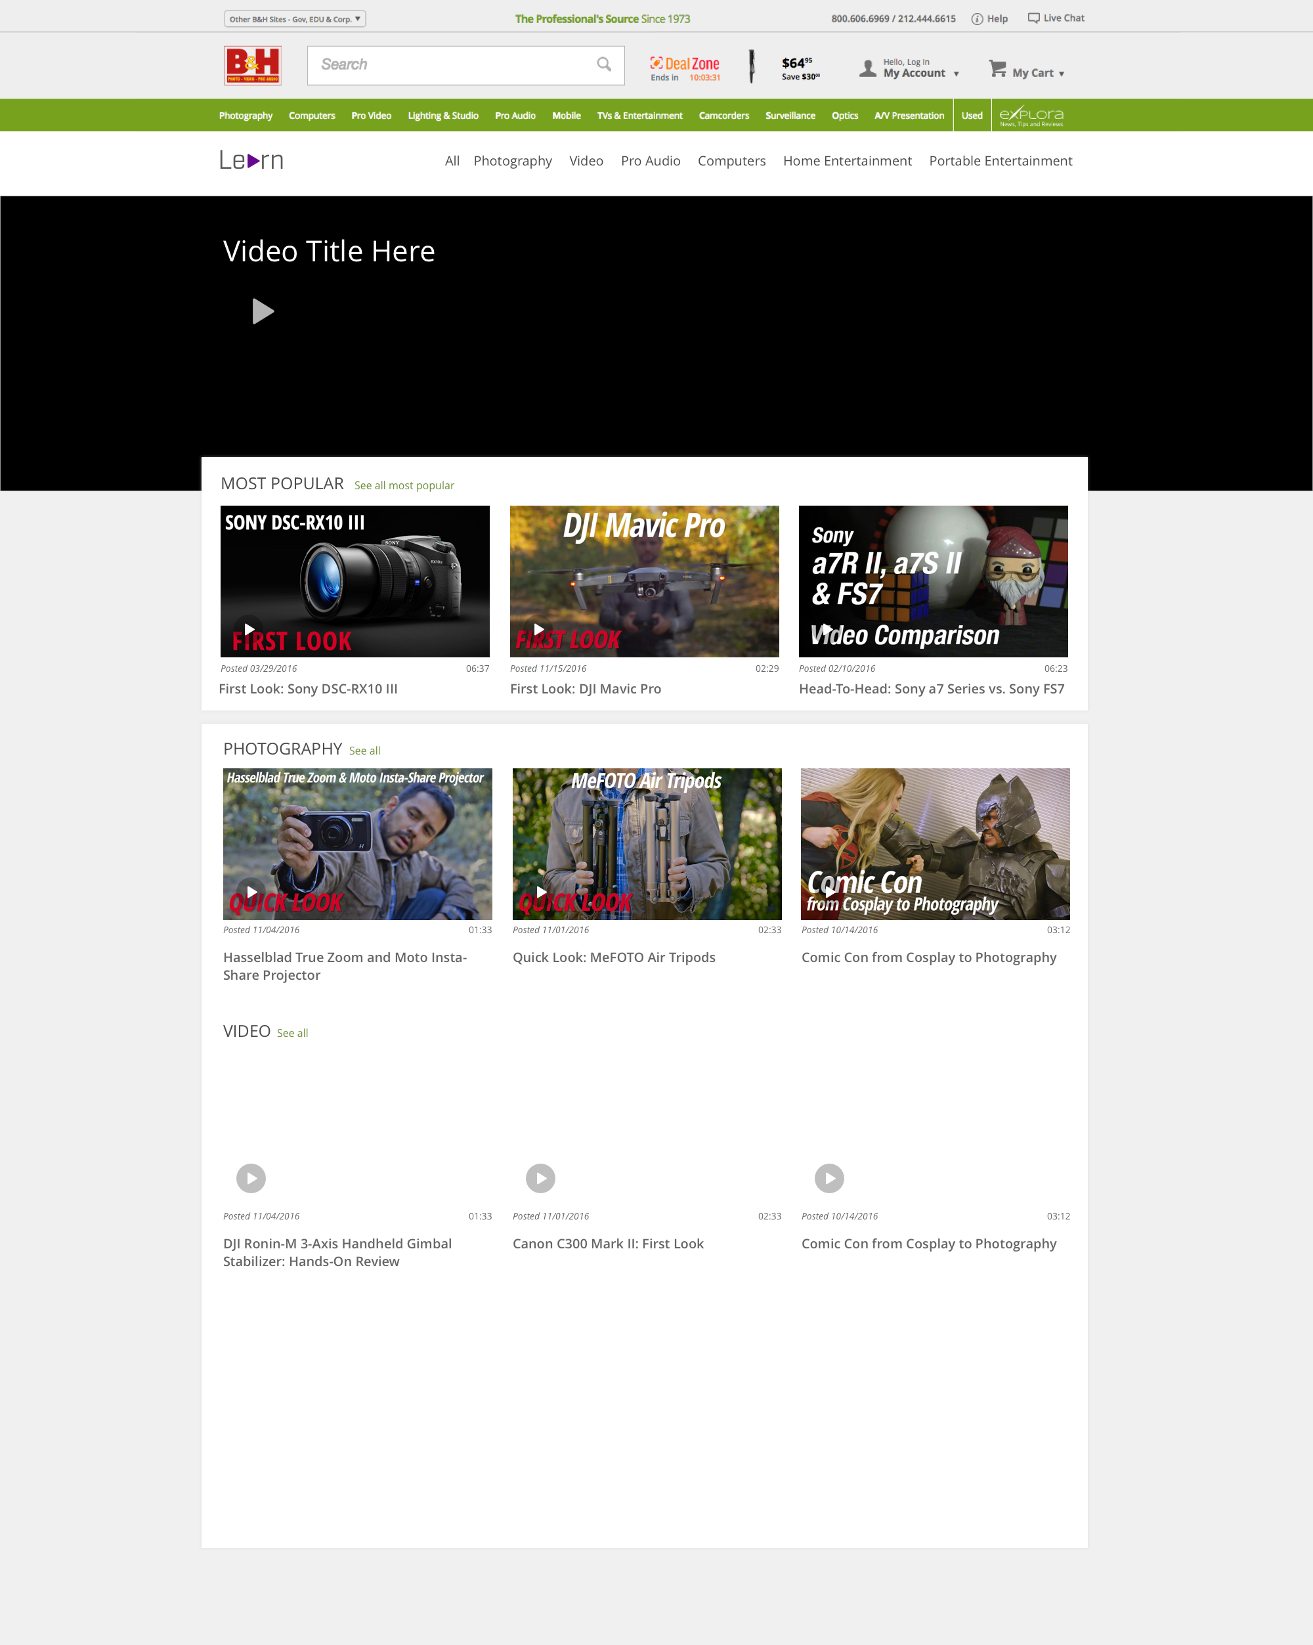The height and width of the screenshot is (1645, 1313).
Task: Click the B&H logo
Action: pyautogui.click(x=253, y=65)
